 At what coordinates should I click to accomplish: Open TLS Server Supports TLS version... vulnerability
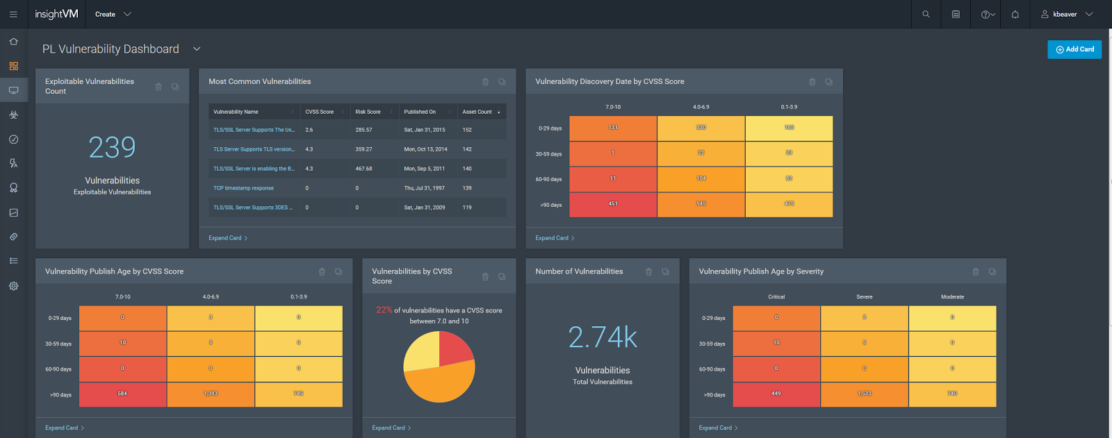click(254, 149)
